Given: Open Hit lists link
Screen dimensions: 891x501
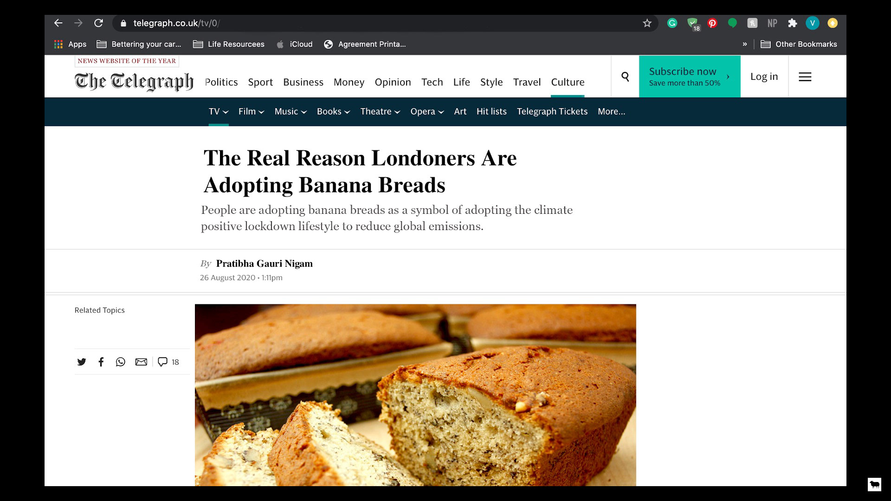Looking at the screenshot, I should point(491,111).
